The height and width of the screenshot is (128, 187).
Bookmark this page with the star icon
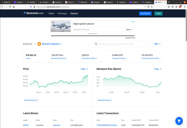click(x=152, y=7)
